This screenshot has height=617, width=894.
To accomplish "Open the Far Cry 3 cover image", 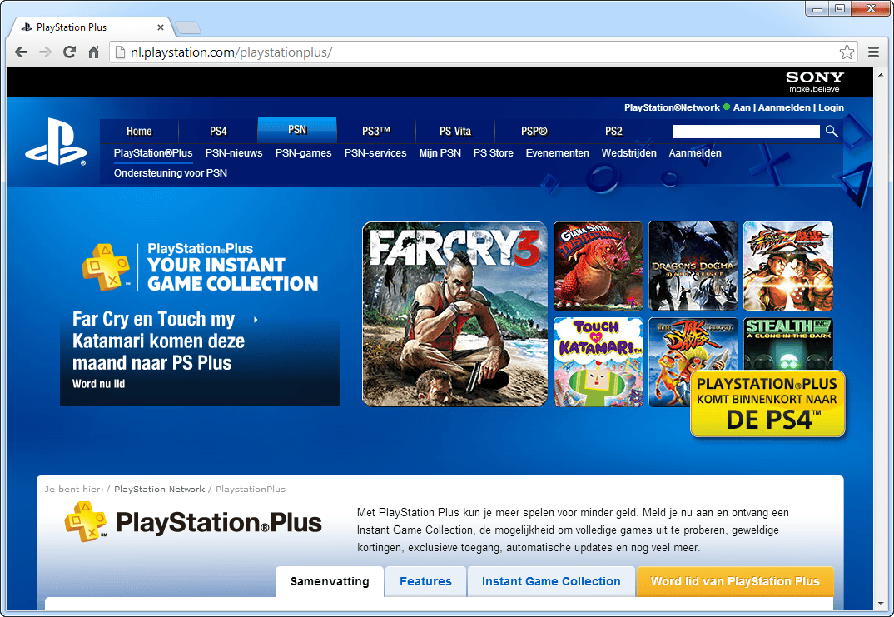I will (x=455, y=314).
